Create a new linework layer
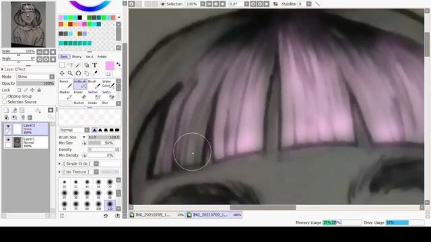 [14, 110]
